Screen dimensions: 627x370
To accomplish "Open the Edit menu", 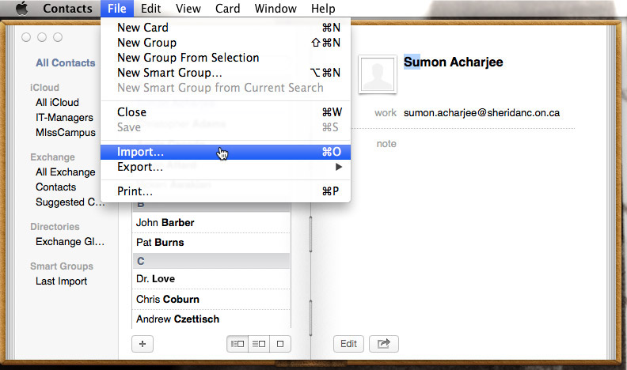I will 150,9.
